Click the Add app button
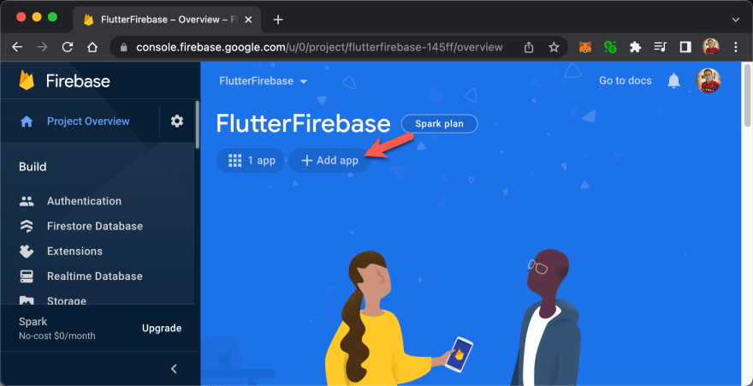The image size is (753, 386). [x=329, y=160]
